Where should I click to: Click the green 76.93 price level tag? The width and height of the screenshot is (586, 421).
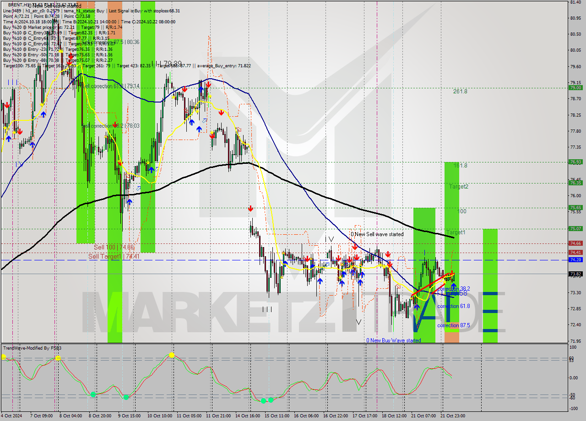[575, 162]
